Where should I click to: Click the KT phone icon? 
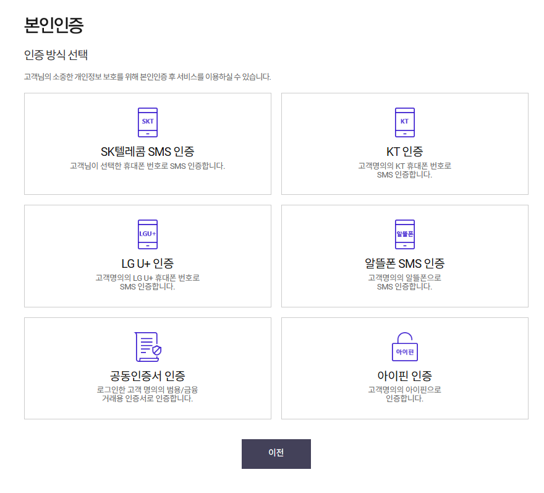(x=404, y=122)
